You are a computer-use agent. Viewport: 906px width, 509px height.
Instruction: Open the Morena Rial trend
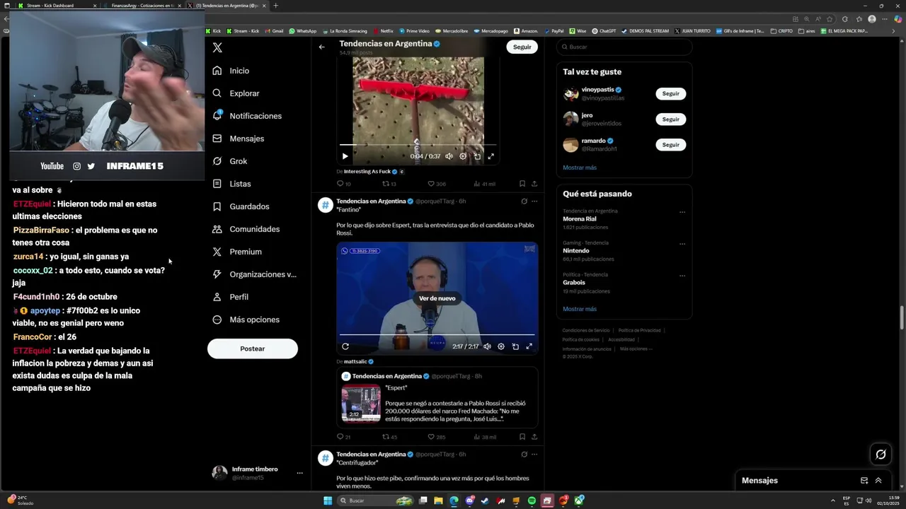point(579,219)
